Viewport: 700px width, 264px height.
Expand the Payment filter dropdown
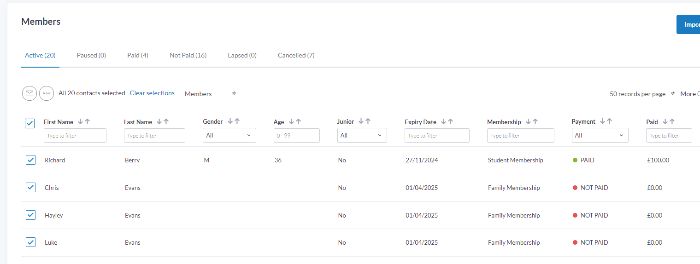[600, 135]
